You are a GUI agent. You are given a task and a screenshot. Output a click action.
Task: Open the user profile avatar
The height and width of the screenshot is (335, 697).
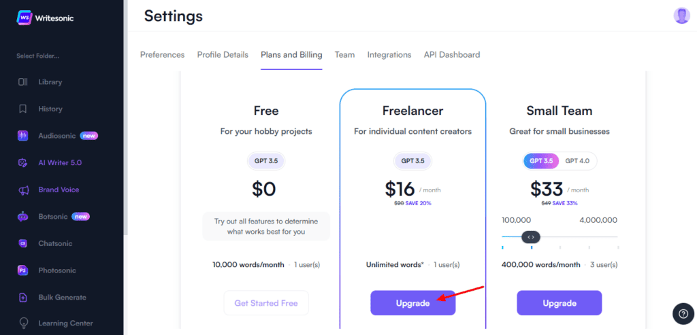click(681, 16)
